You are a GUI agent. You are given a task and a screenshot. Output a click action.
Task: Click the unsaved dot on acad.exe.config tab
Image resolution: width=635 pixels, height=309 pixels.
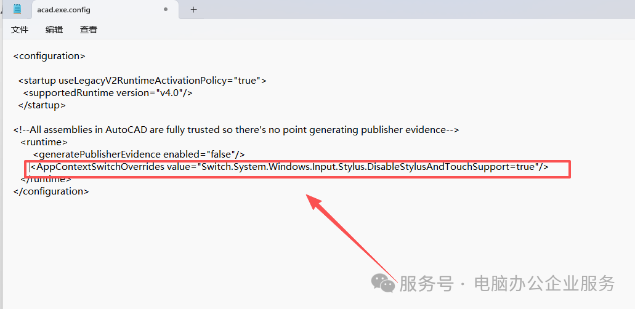(166, 10)
